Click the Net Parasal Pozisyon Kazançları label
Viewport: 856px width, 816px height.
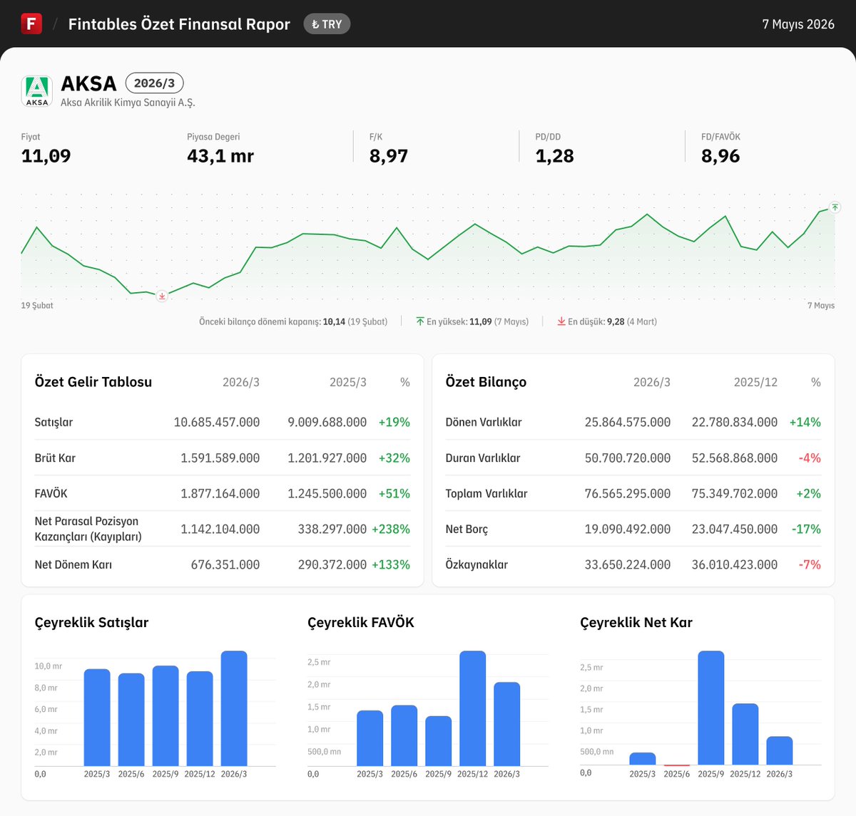pos(88,529)
